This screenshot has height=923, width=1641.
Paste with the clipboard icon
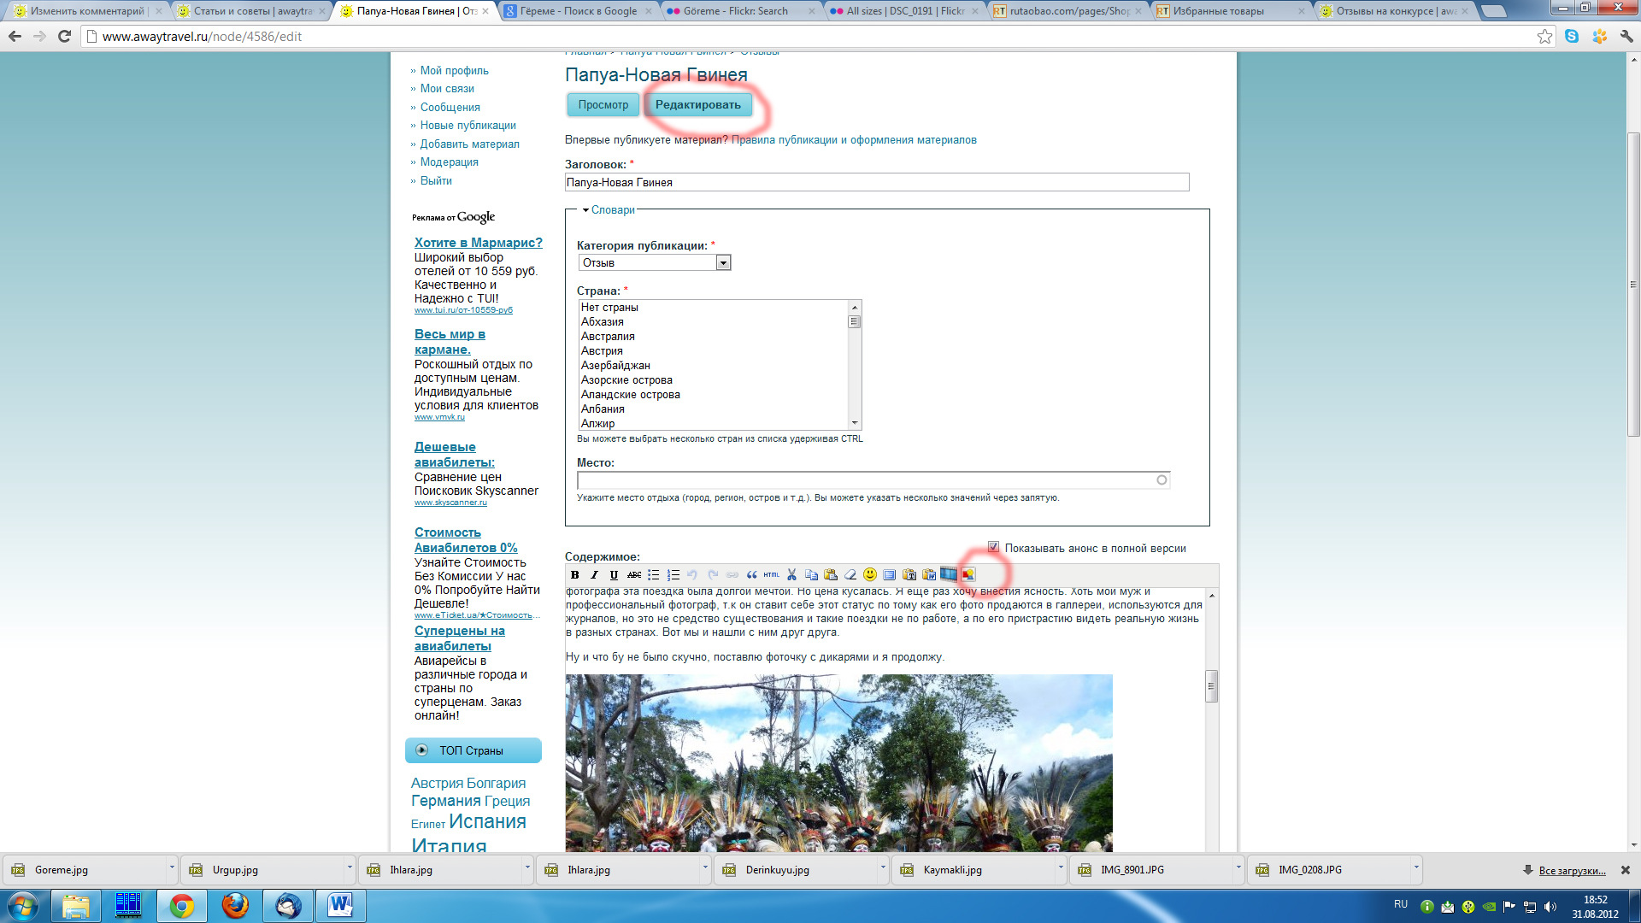(831, 574)
